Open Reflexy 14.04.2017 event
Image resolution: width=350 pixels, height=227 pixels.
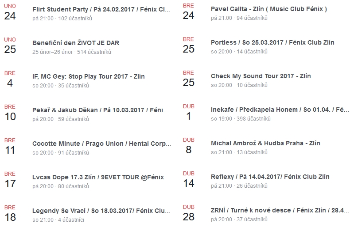click(x=270, y=177)
